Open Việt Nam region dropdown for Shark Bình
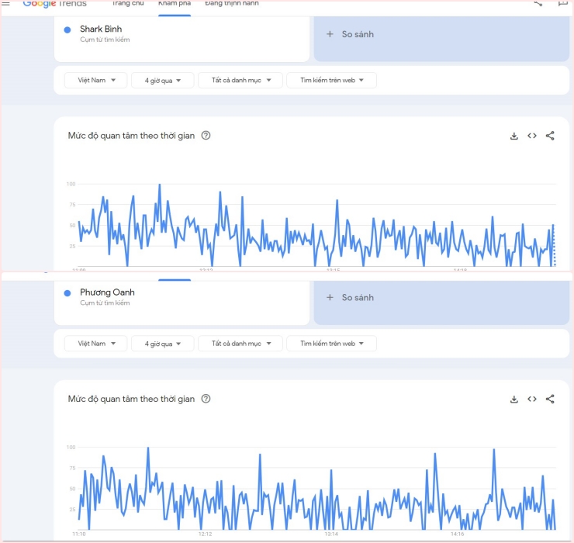 pyautogui.click(x=96, y=80)
